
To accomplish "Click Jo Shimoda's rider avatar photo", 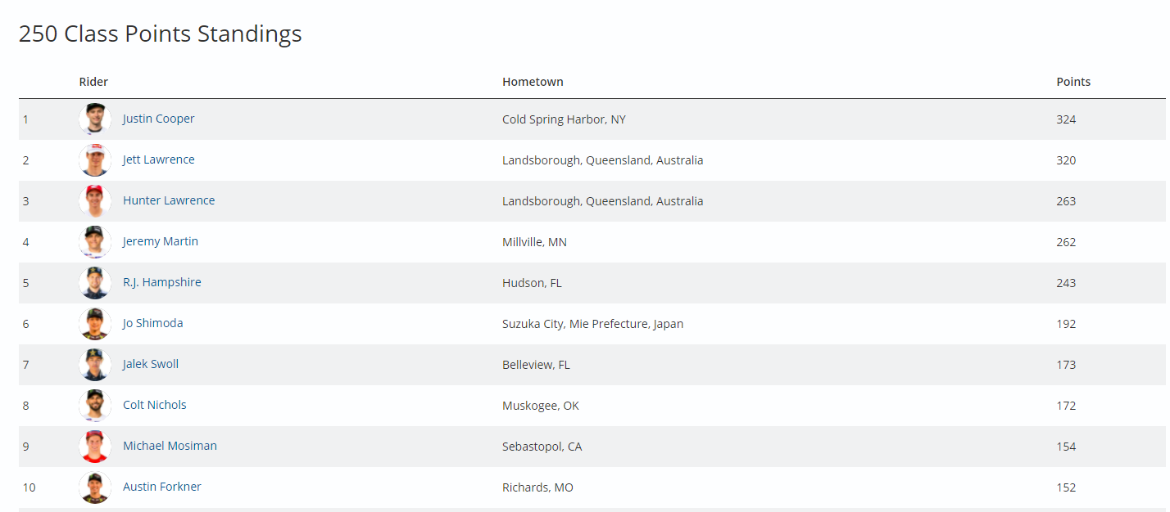I will point(95,324).
